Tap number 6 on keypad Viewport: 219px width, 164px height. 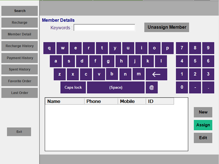(208, 61)
